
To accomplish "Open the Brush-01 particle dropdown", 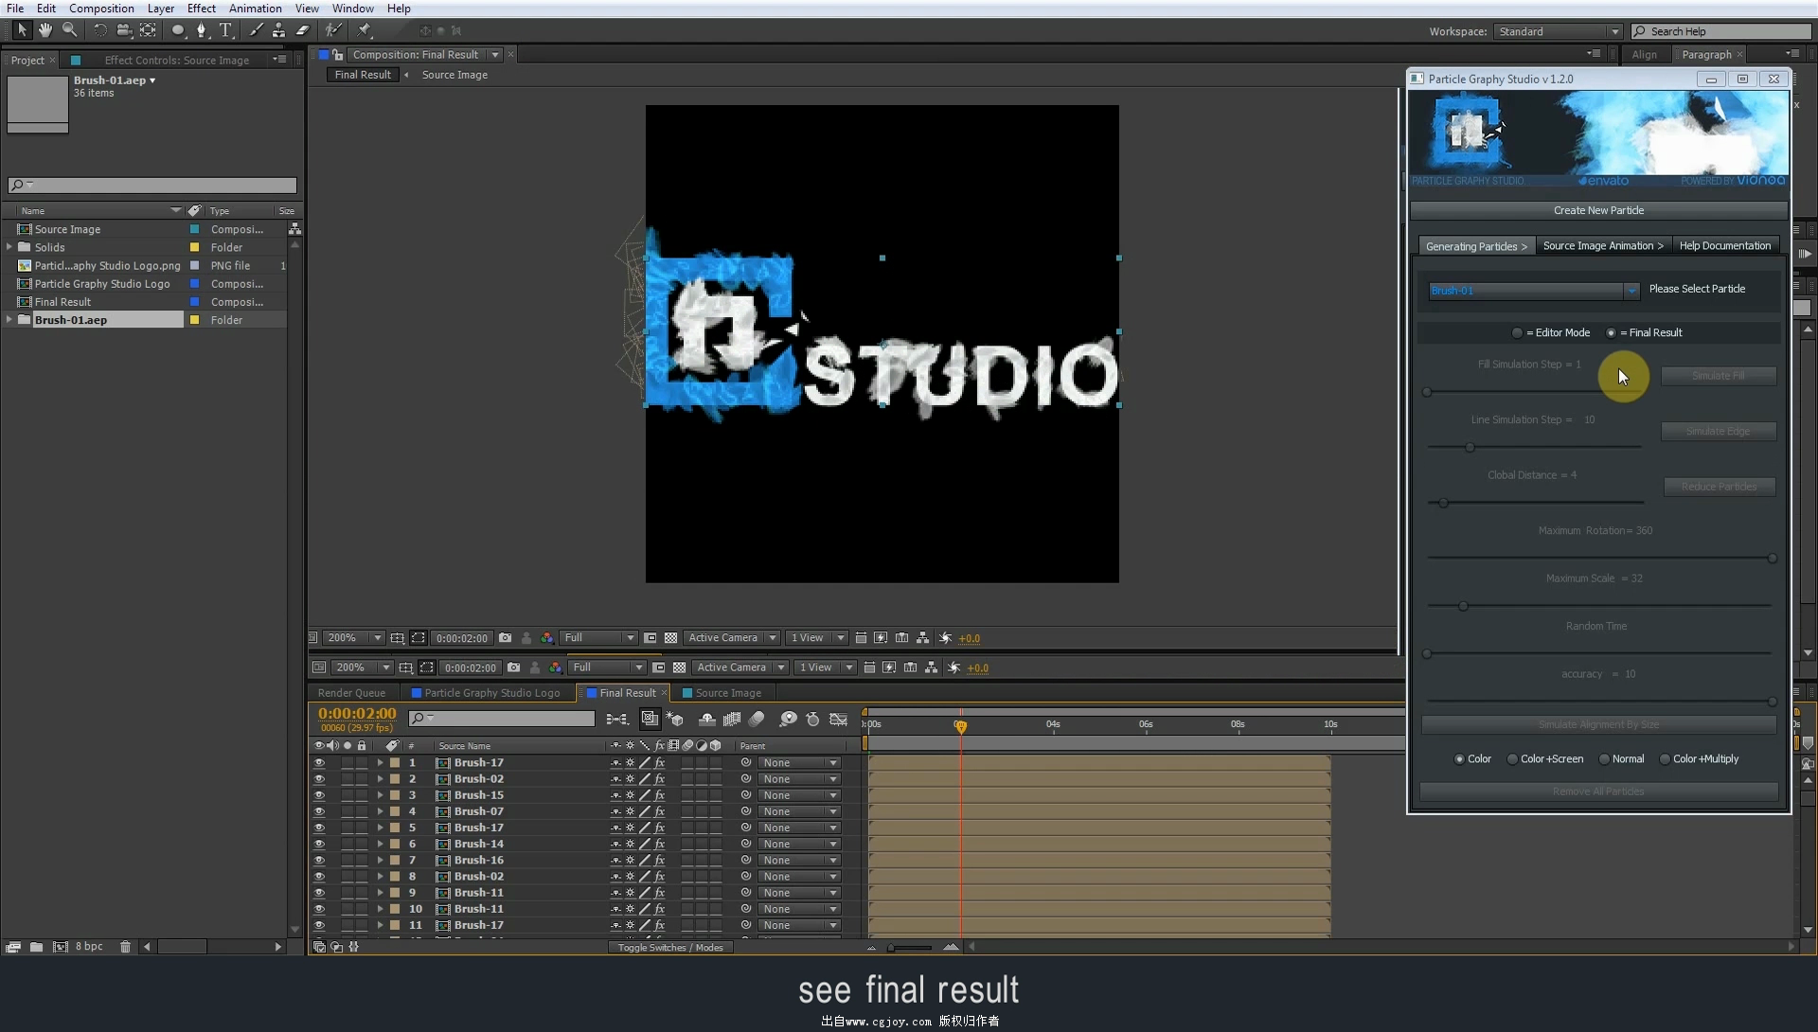I will coord(1631,291).
